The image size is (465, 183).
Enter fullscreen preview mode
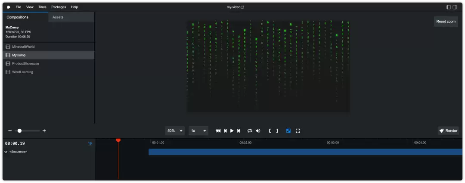[298, 131]
